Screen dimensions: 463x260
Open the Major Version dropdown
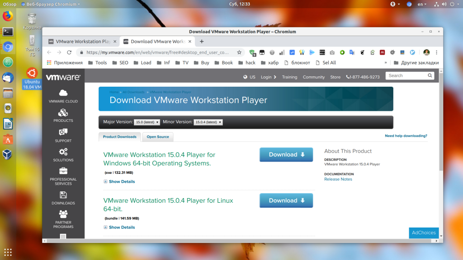[x=147, y=121]
